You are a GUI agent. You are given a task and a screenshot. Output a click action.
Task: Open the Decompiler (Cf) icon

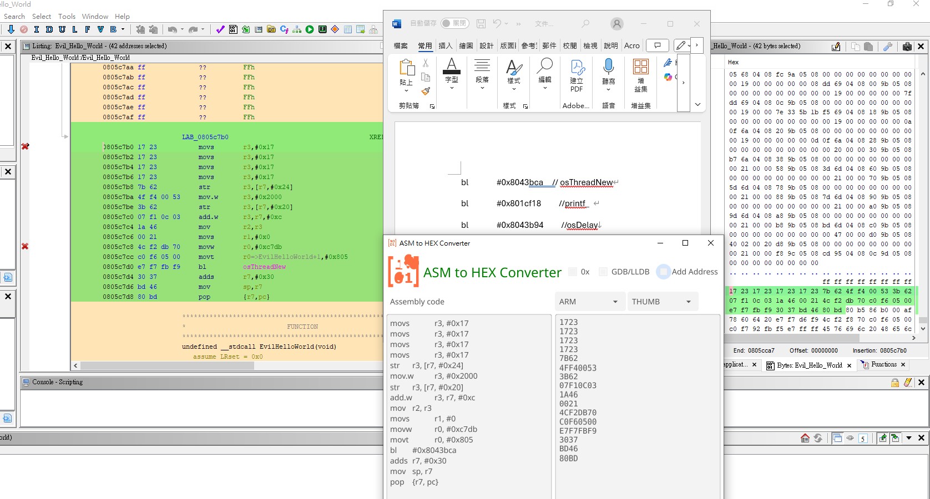[284, 29]
